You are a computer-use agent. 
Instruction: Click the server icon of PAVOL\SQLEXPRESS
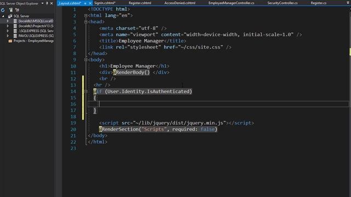[15, 36]
